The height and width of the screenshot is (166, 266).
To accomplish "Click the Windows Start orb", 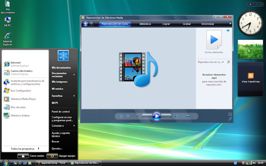I will [5, 163].
